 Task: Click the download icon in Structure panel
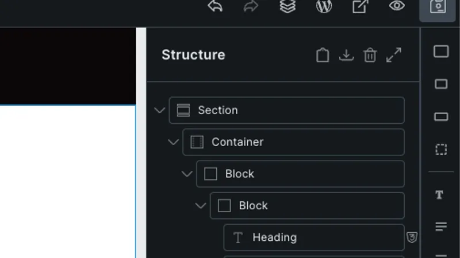click(346, 55)
